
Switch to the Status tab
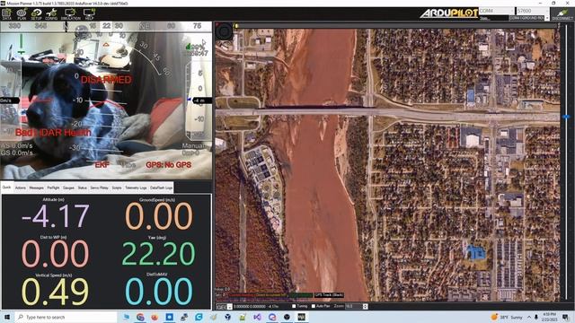pyautogui.click(x=82, y=188)
